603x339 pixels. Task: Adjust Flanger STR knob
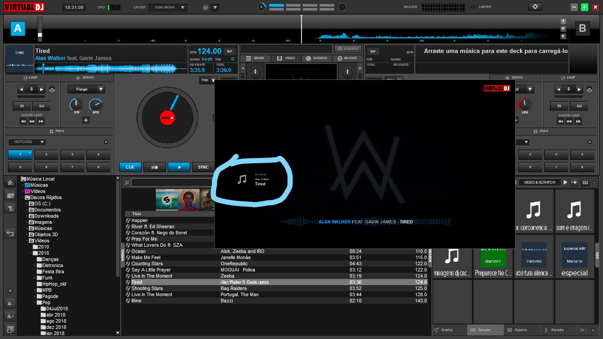[x=76, y=105]
